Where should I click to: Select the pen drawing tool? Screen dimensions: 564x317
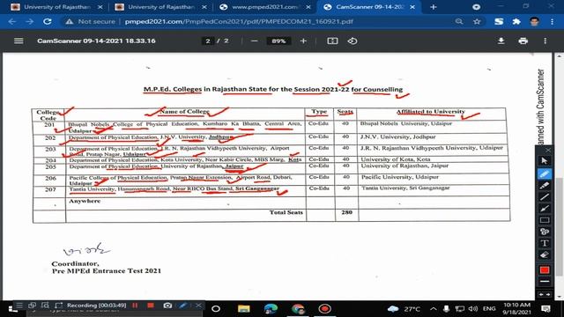pyautogui.click(x=545, y=174)
